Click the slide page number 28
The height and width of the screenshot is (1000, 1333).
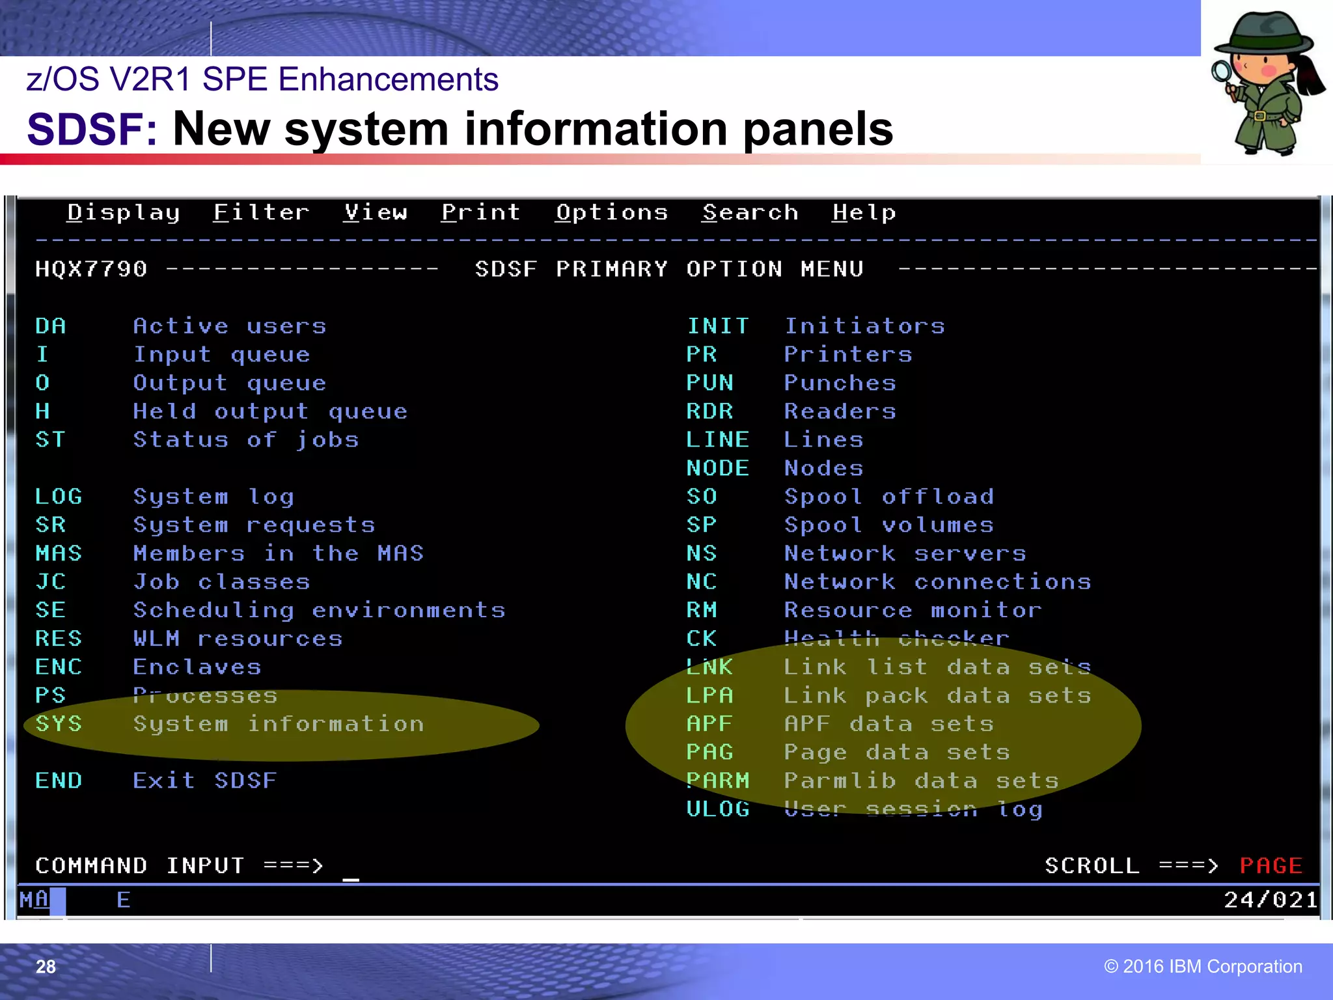(x=46, y=967)
